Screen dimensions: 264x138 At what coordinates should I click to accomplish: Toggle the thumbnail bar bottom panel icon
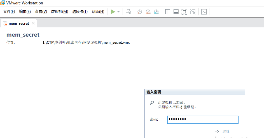point(176,12)
